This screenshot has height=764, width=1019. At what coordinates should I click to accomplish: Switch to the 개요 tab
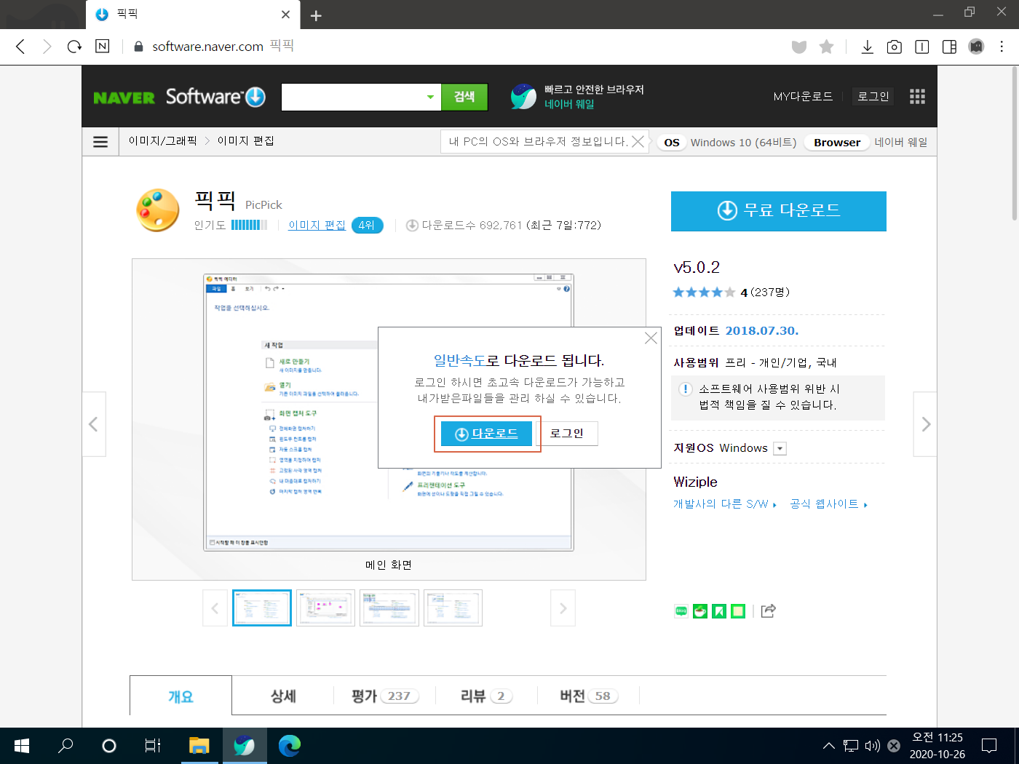coord(181,696)
